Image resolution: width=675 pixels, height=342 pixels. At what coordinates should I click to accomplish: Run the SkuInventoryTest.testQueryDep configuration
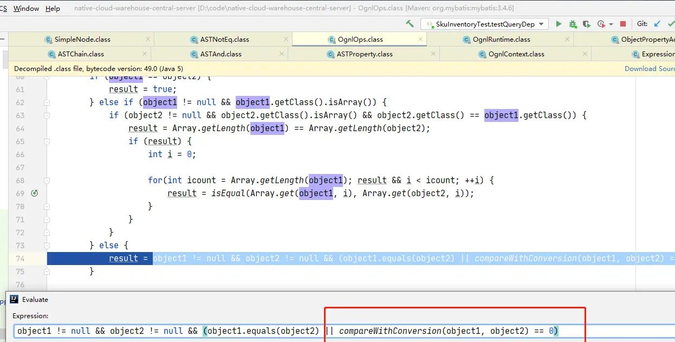click(559, 24)
